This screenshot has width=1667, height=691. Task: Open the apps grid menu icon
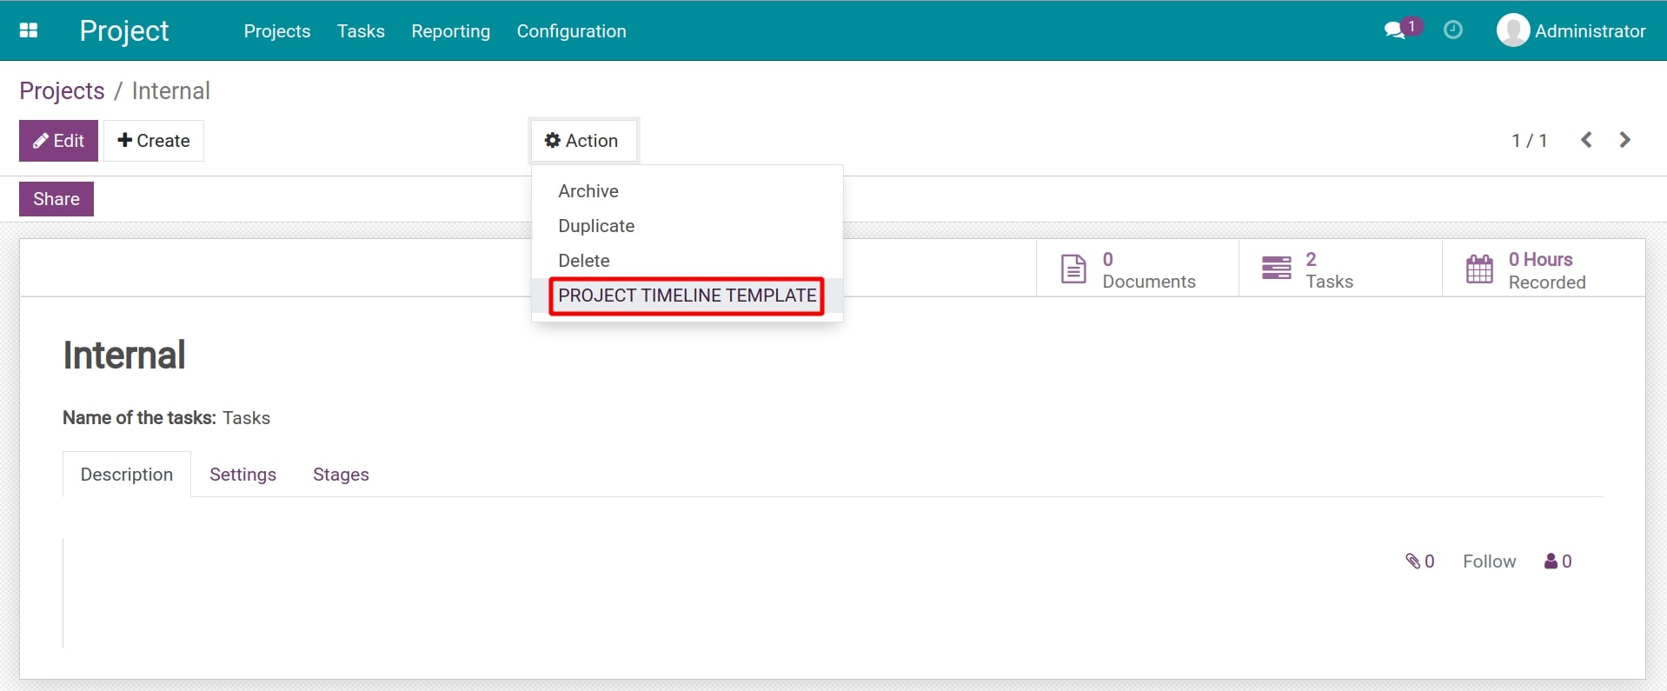29,30
